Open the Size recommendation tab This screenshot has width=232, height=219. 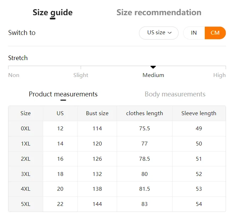[159, 13]
